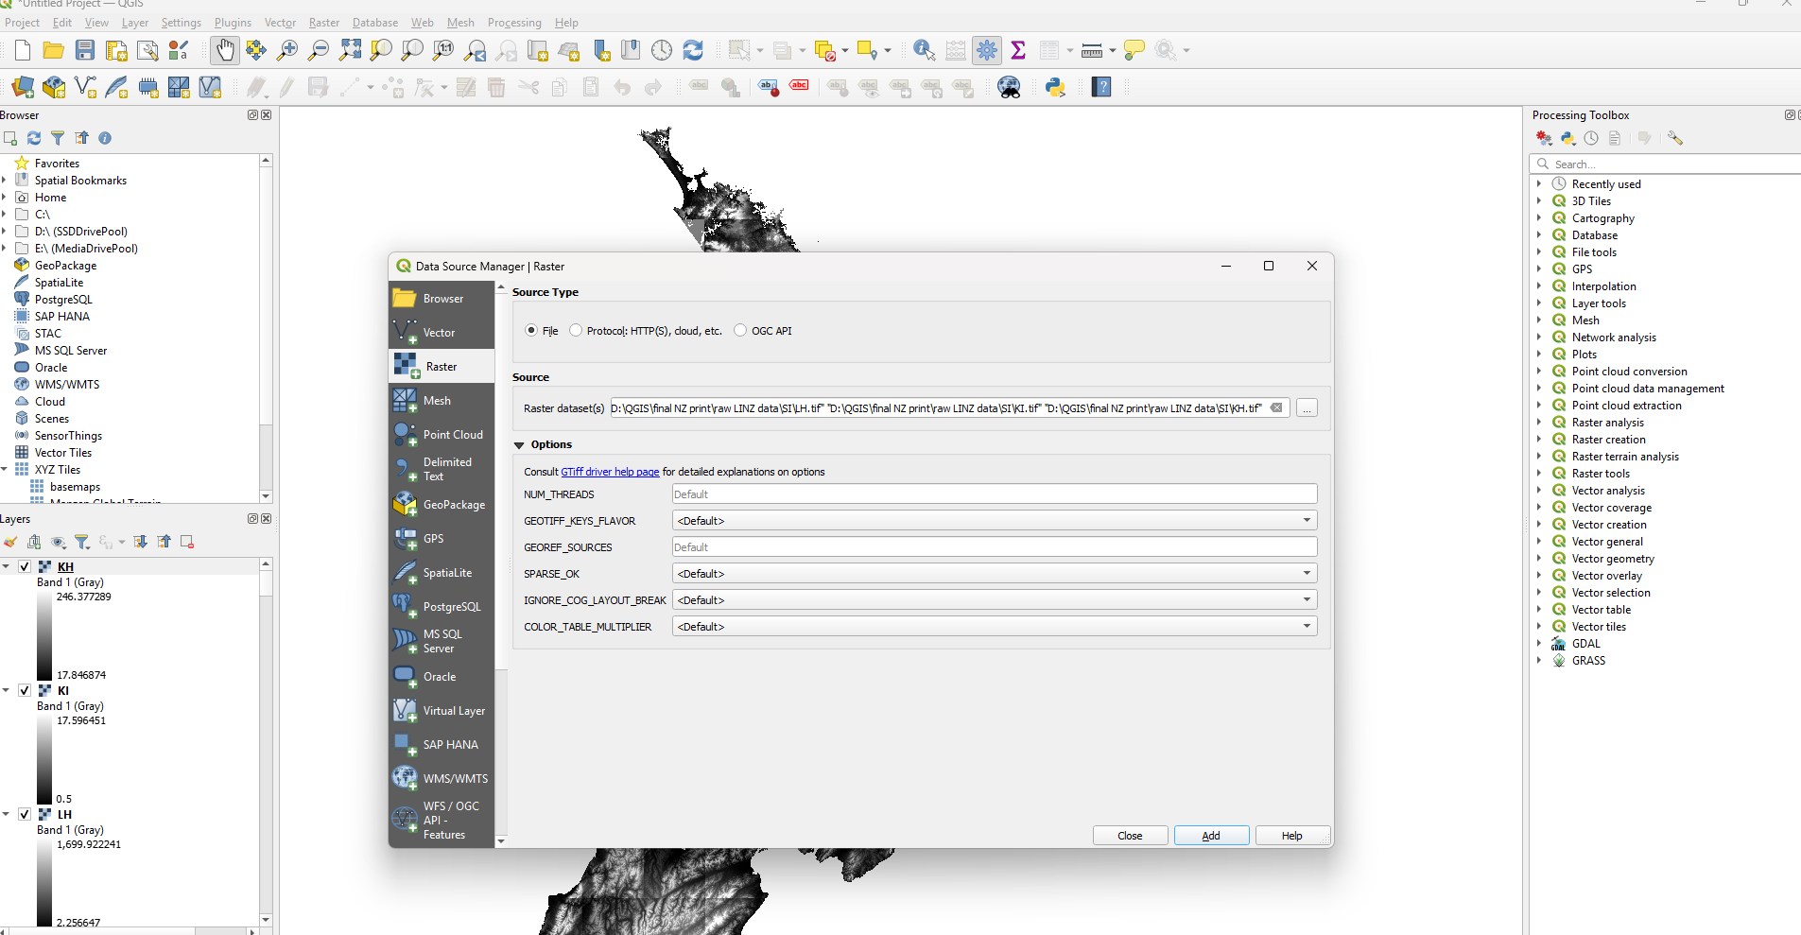Open the Processing menu
Image resolution: width=1801 pixels, height=935 pixels.
[x=514, y=23]
